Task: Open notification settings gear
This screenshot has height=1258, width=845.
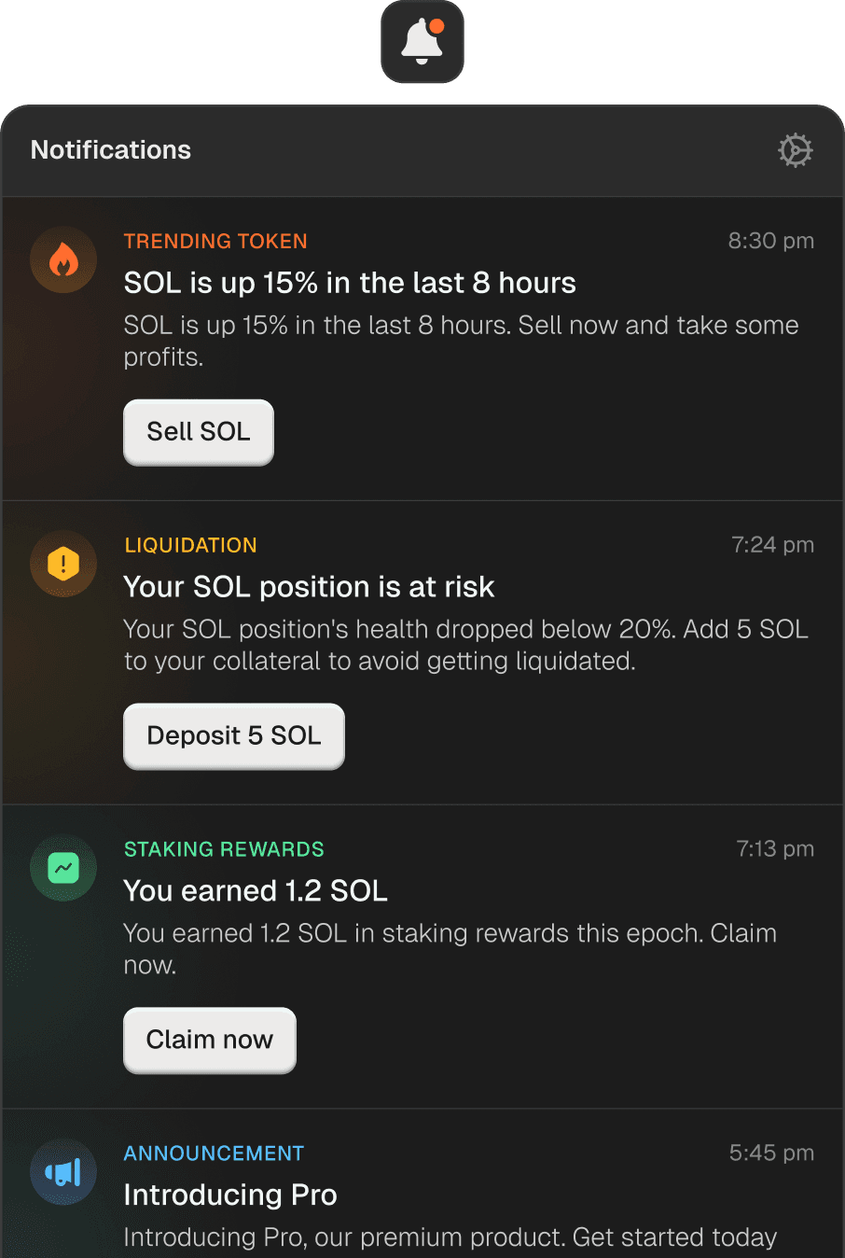Action: click(x=795, y=150)
